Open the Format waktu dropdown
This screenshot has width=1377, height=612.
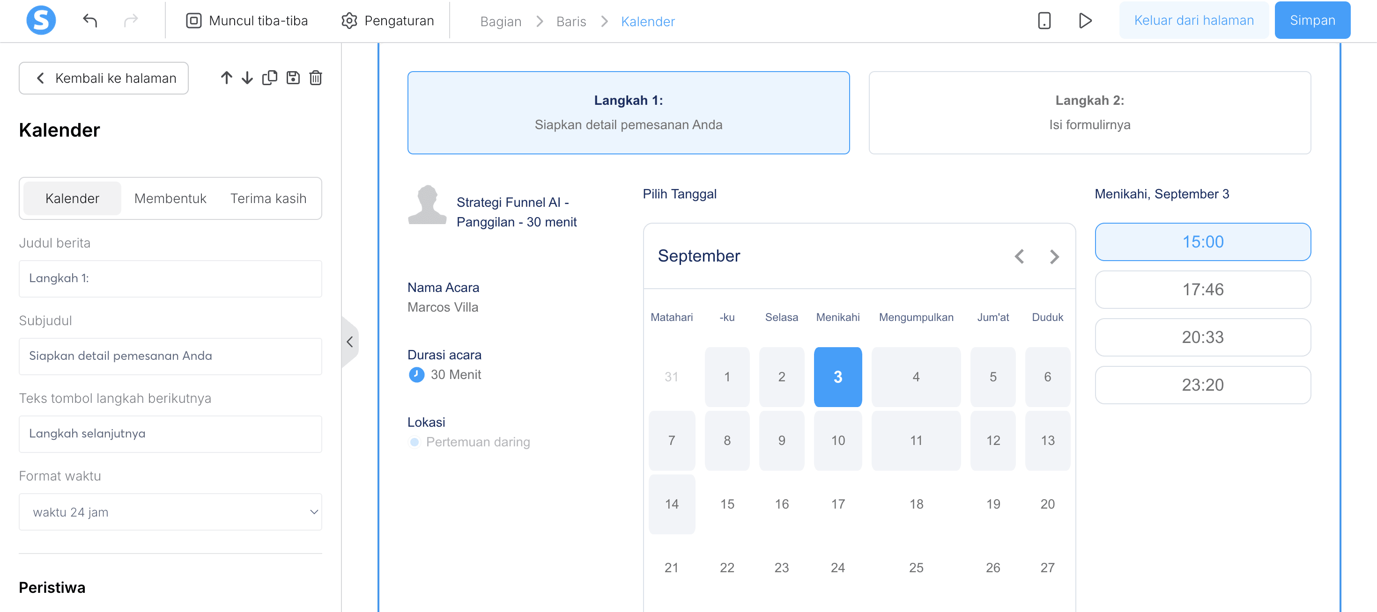(170, 511)
